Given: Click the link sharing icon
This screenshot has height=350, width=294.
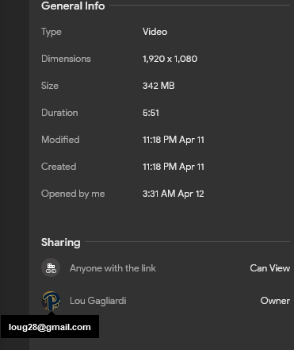Looking at the screenshot, I should pos(51,267).
